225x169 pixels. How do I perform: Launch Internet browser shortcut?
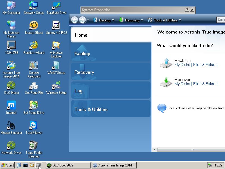11,108
